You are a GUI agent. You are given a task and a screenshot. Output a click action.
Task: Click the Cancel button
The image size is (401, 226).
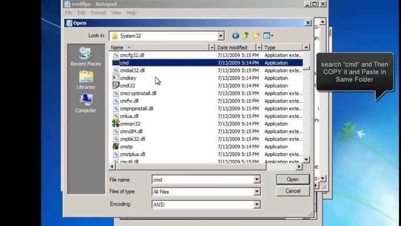[x=293, y=191]
